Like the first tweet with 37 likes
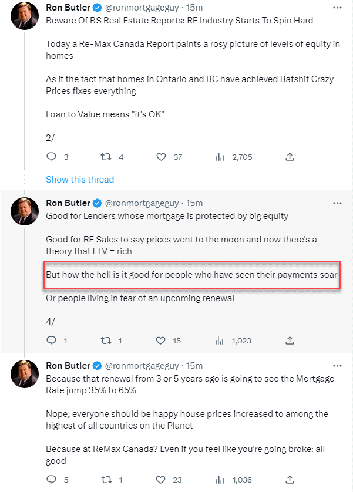 [x=161, y=157]
